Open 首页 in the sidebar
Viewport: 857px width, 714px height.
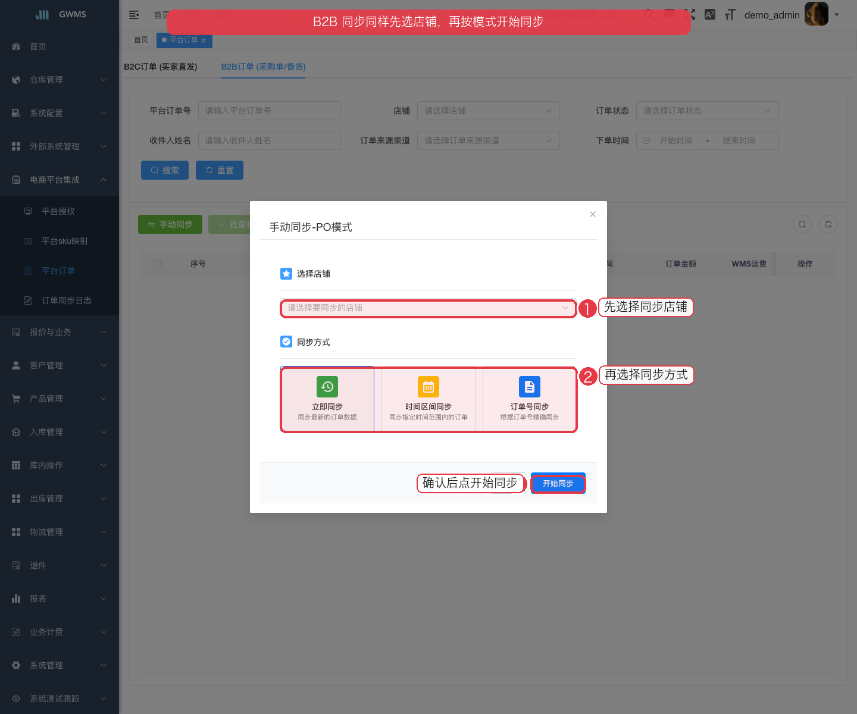coord(60,46)
